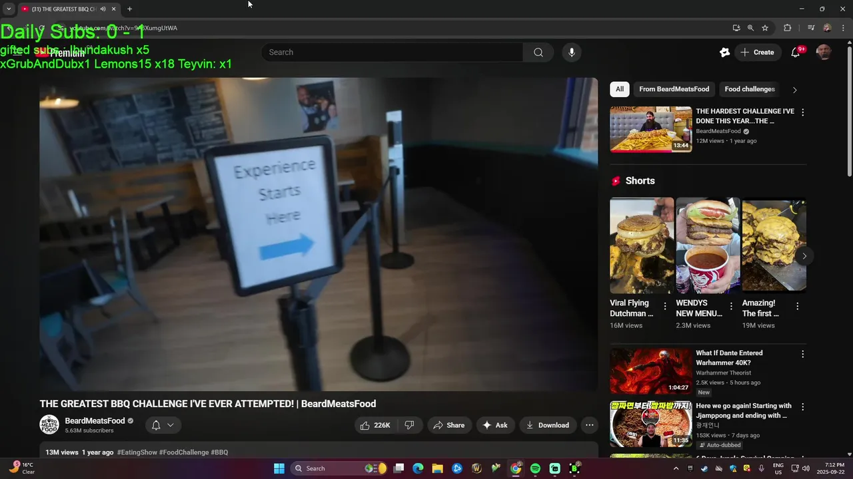Viewport: 853px width, 479px height.
Task: Click the Ask button below the video
Action: pos(495,425)
